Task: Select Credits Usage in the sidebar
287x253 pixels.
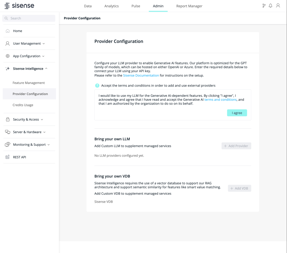Action: click(x=23, y=105)
